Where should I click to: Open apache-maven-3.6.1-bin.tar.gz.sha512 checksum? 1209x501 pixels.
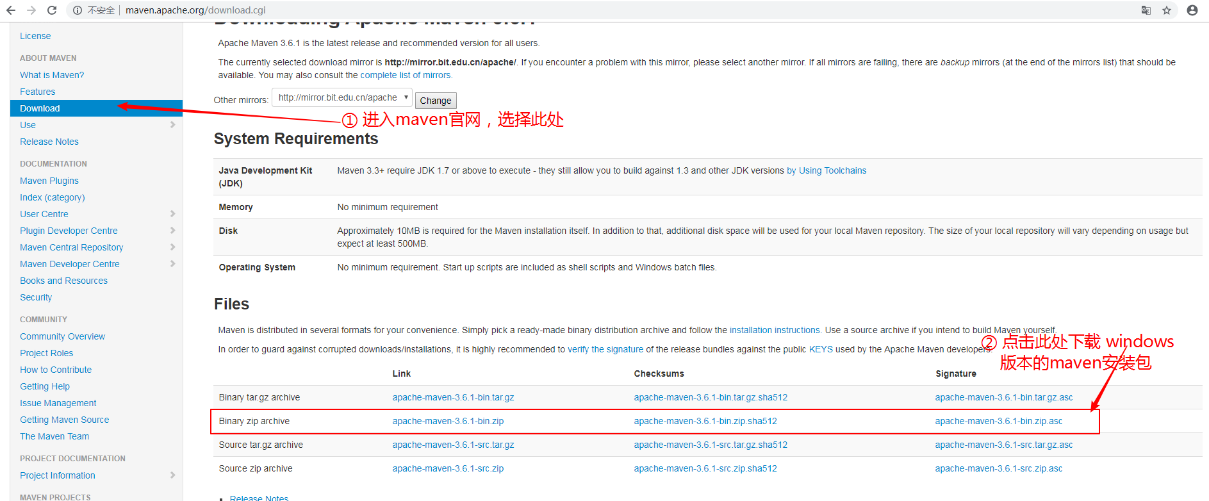pos(711,397)
